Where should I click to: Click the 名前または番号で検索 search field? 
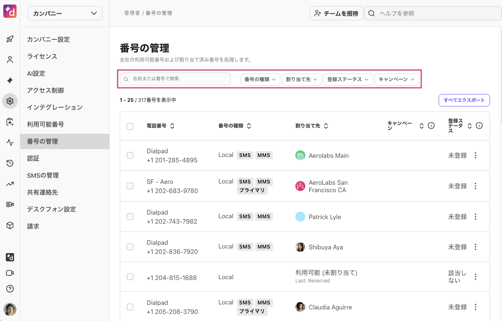pos(175,79)
